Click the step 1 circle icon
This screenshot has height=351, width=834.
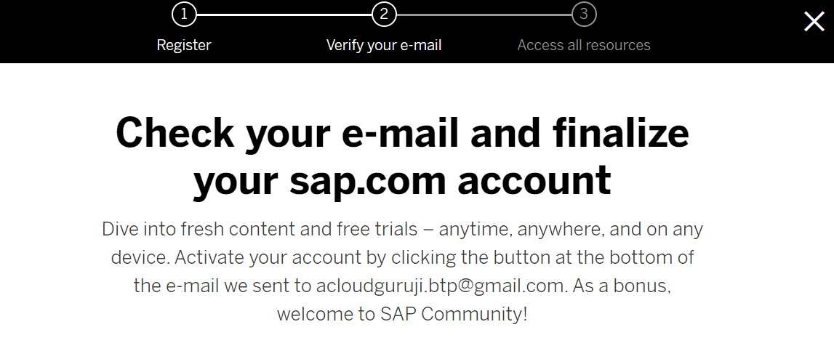pos(184,14)
